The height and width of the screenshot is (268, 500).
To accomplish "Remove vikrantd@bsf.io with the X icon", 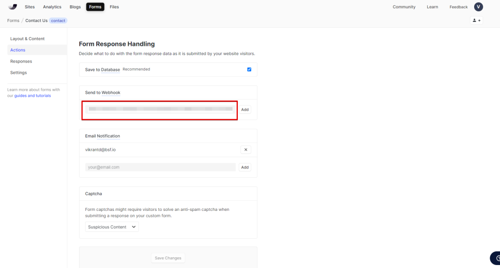I will coord(246,150).
